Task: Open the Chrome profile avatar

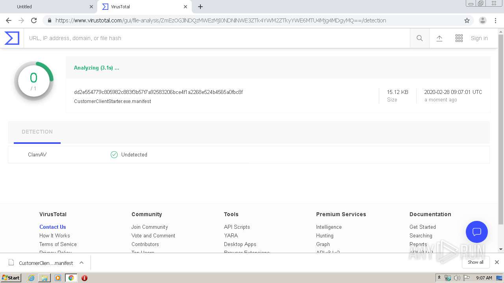Action: 483,20
